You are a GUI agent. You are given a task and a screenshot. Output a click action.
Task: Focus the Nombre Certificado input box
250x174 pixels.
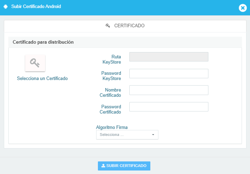(169, 90)
